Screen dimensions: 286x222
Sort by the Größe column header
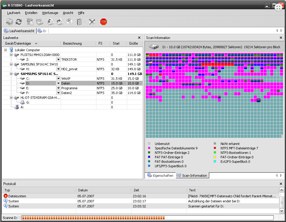point(133,43)
